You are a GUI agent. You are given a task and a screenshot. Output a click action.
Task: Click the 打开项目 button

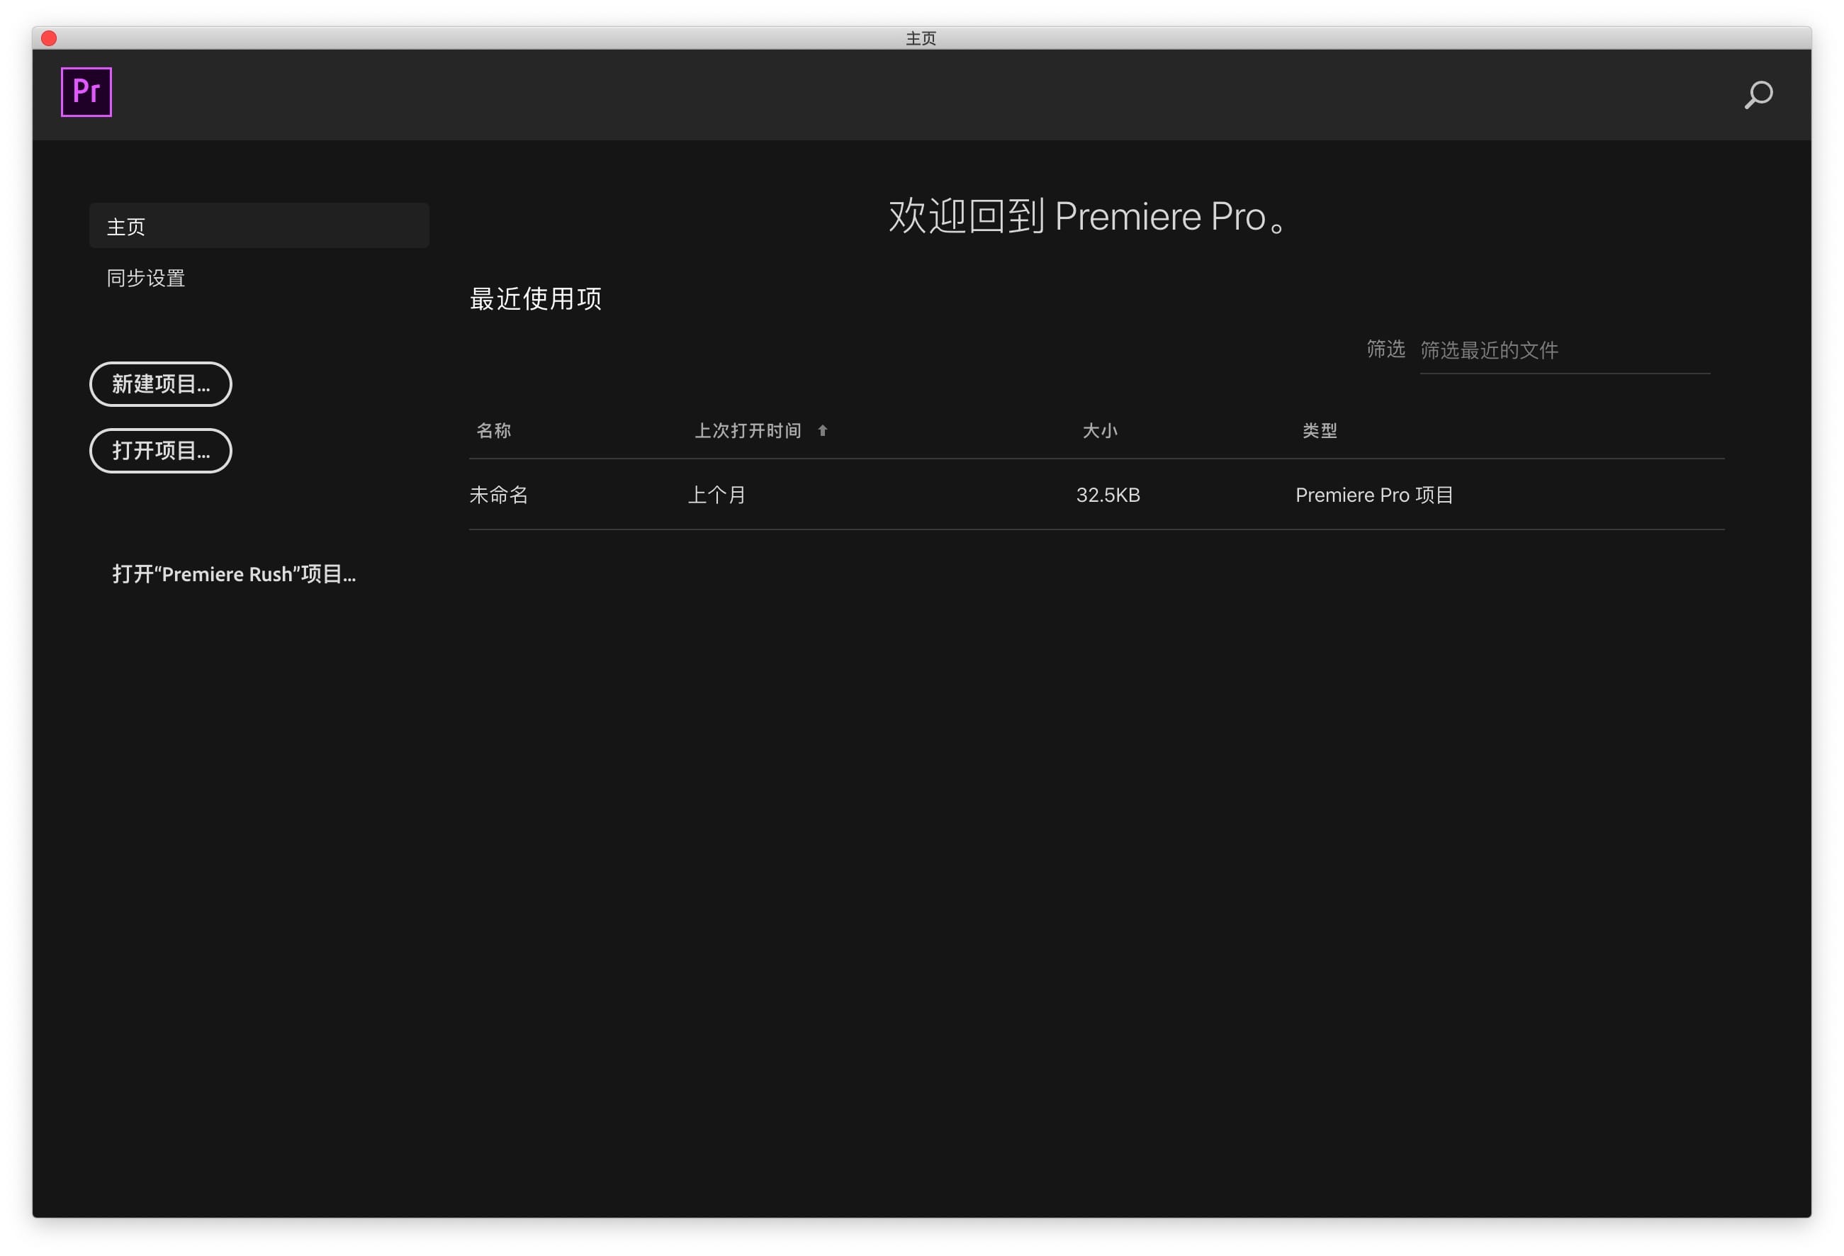pyautogui.click(x=160, y=451)
